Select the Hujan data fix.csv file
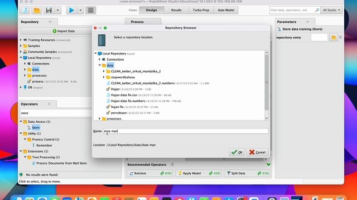 point(124,95)
